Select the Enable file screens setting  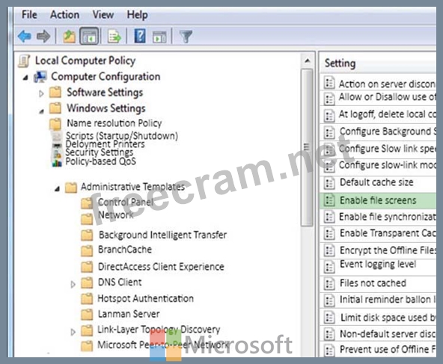378,200
